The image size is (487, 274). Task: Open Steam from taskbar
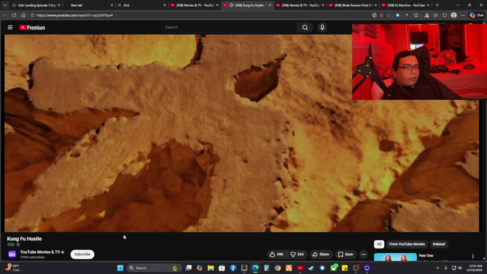311,268
